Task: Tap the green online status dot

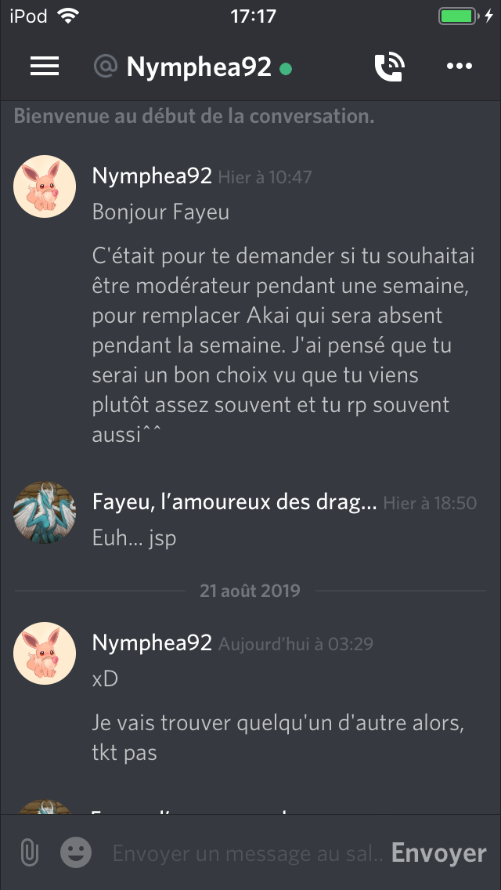Action: coord(286,69)
